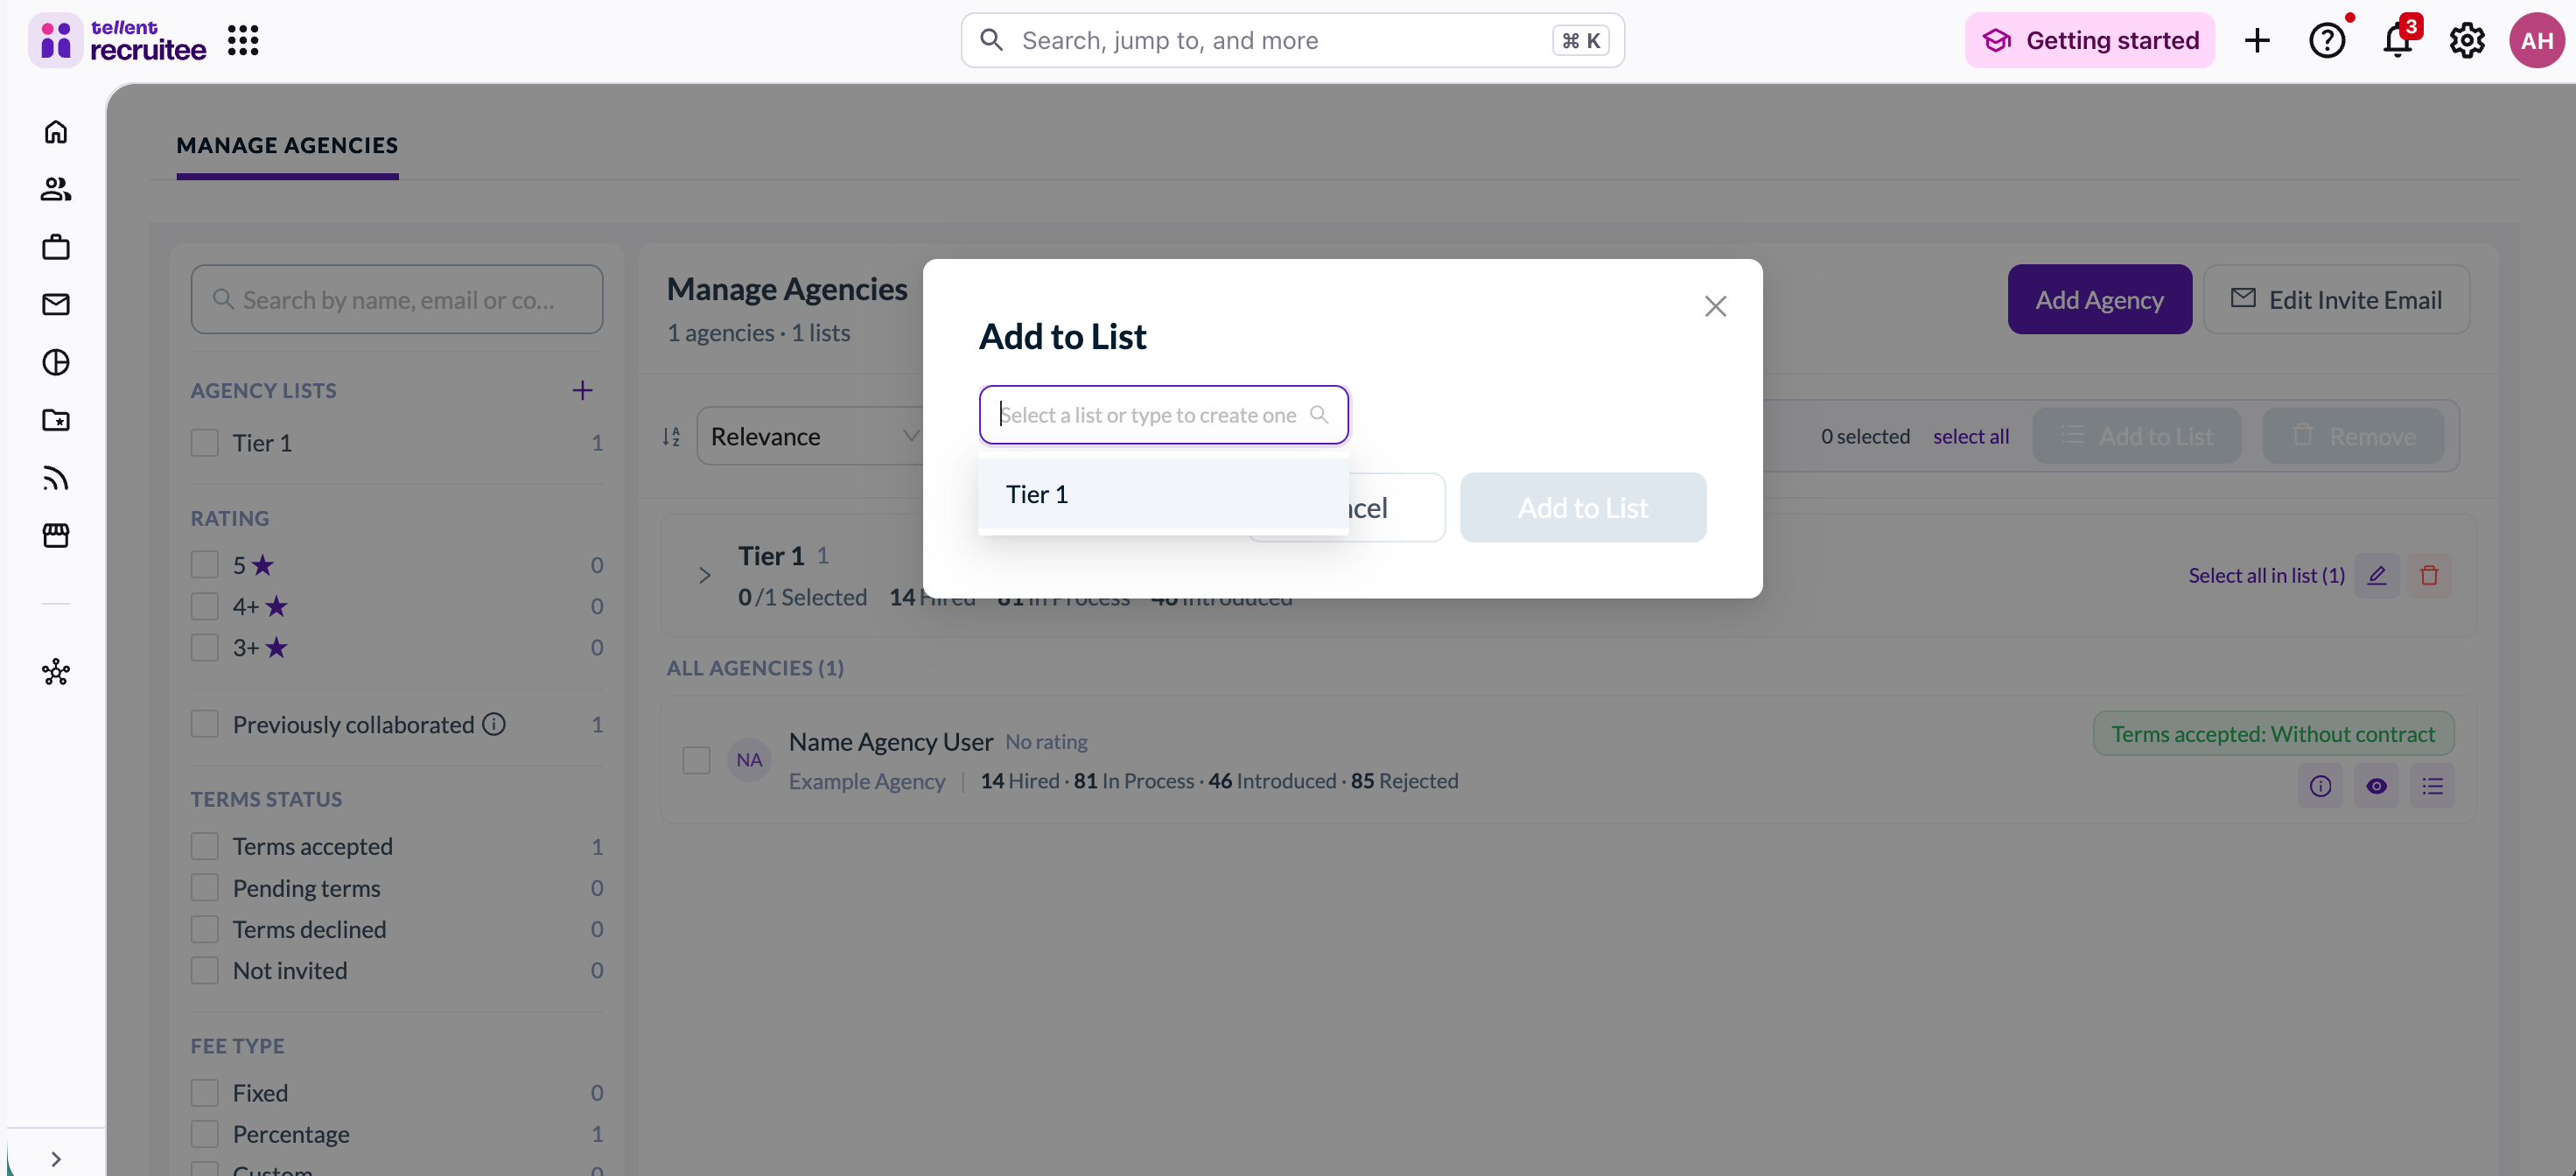
Task: Open agency info icon for Name Agency User
Action: pos(2321,786)
